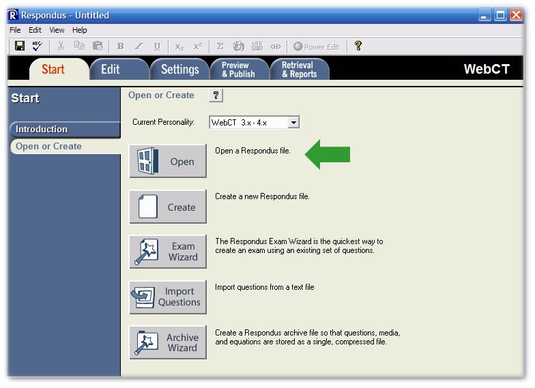Click the Underline formatting icon
Image resolution: width=535 pixels, height=388 pixels.
(157, 46)
